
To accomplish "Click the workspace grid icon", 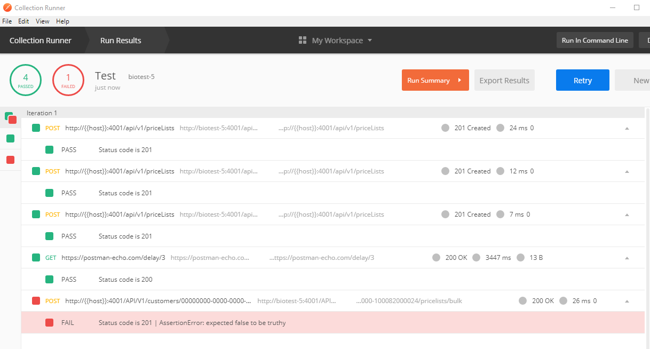I will [303, 41].
